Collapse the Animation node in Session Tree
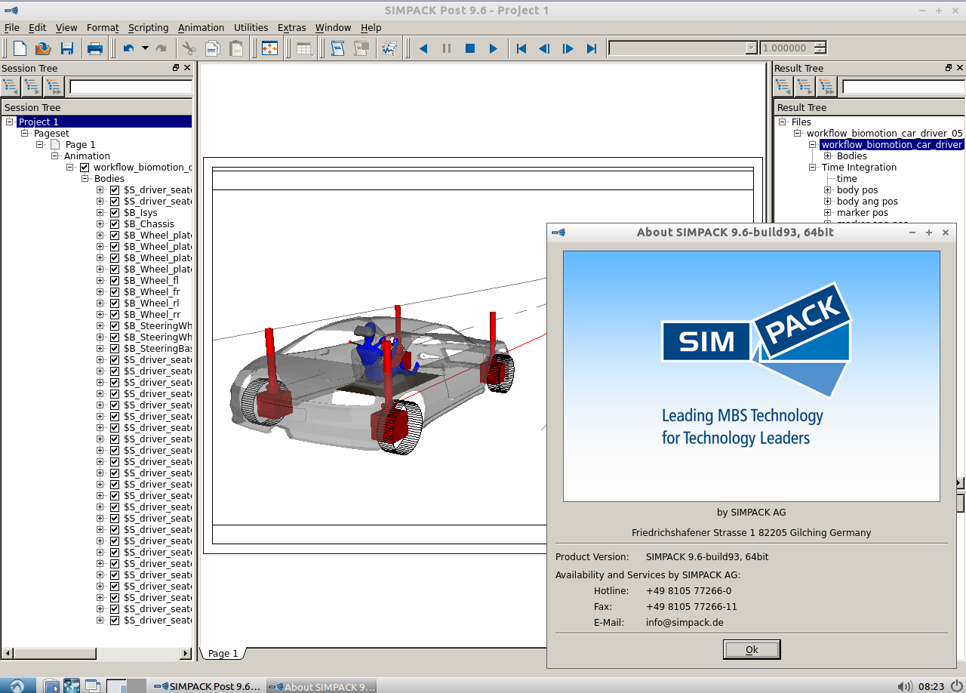 click(55, 156)
